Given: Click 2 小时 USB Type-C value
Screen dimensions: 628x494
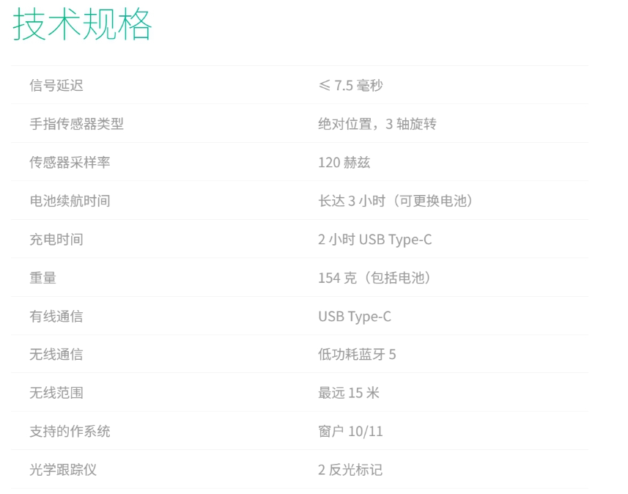Looking at the screenshot, I should pyautogui.click(x=375, y=239).
